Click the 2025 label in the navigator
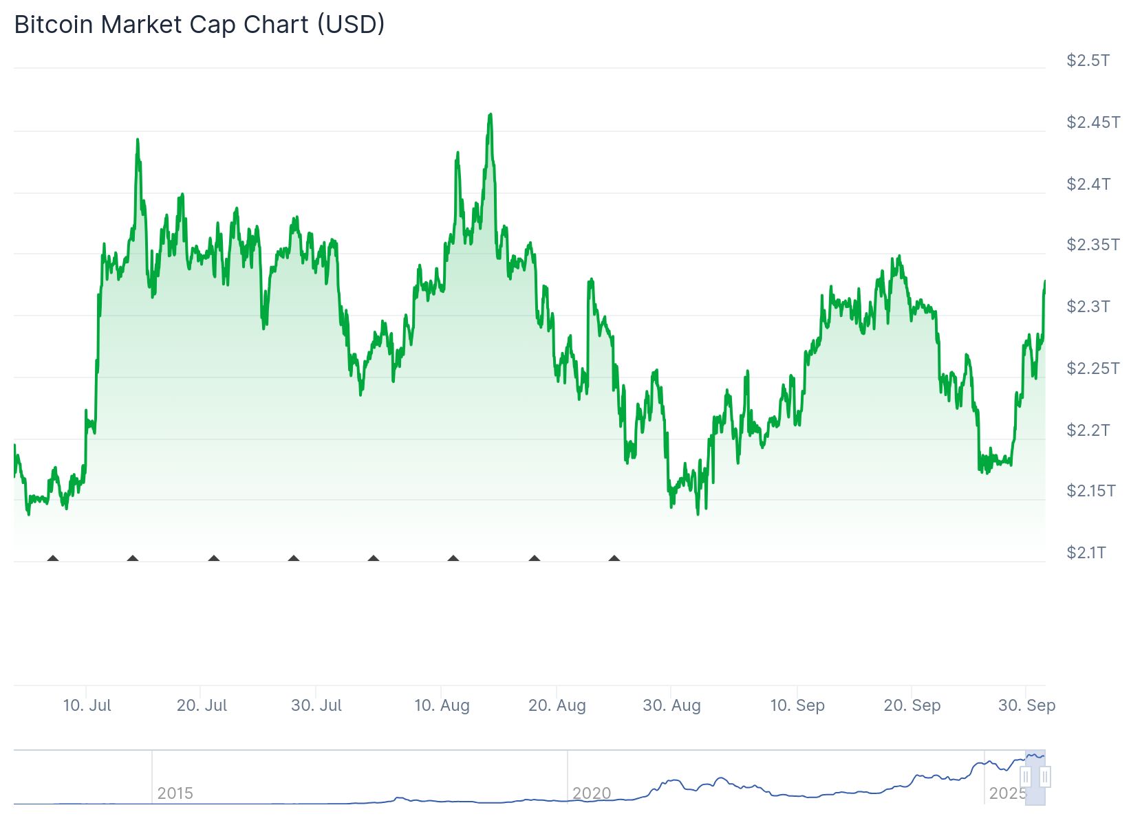This screenshot has width=1131, height=825. 1007,793
